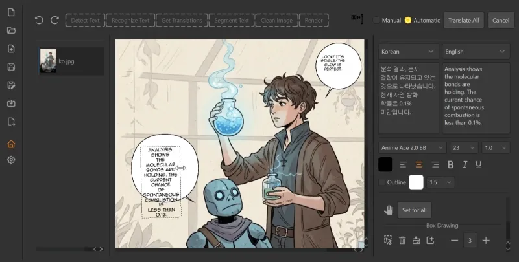Click the center text alignment icon

[x=418, y=164]
